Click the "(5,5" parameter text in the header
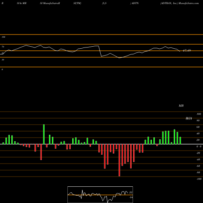The height and width of the screenshot is (203, 203). point(104,3)
